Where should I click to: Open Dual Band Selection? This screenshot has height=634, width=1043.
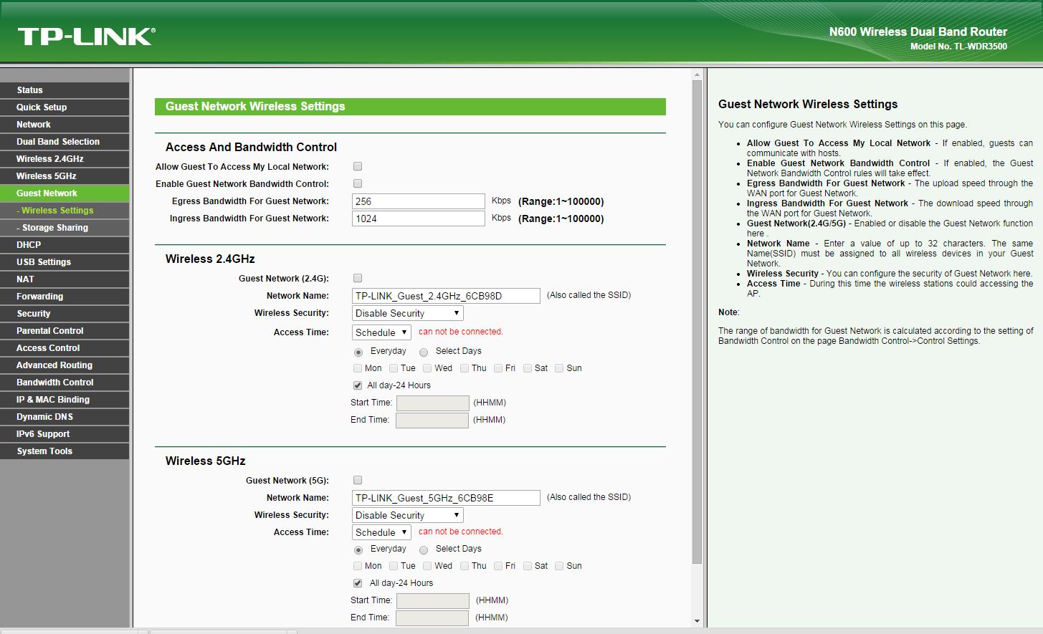point(65,142)
